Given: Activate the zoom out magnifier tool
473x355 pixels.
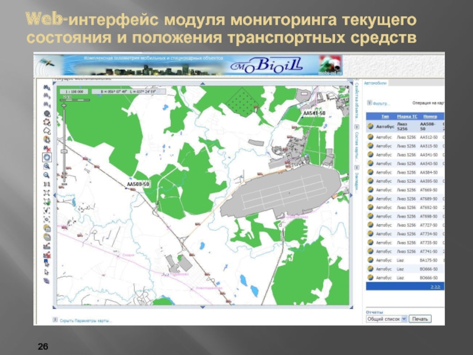Looking at the screenshot, I should coord(47,175).
